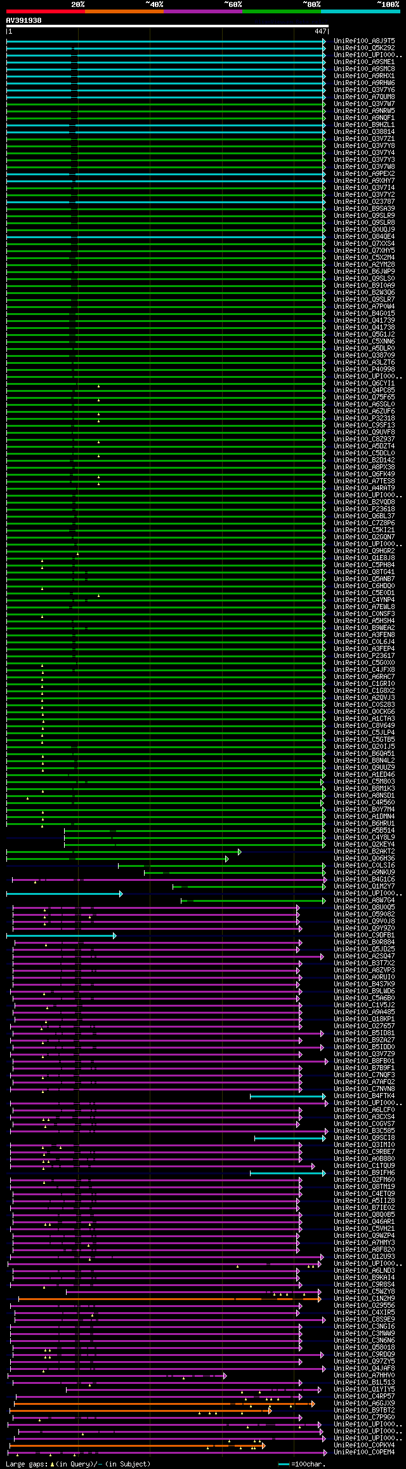Select label UniRef100_P40998
Viewport: 406px width, 1469px height.
click(x=364, y=369)
